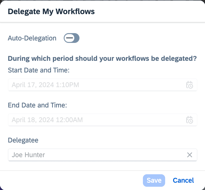Click the Save button
Image resolution: width=205 pixels, height=190 pixels.
point(154,180)
